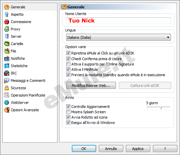Click Applica to apply settings

138,149
